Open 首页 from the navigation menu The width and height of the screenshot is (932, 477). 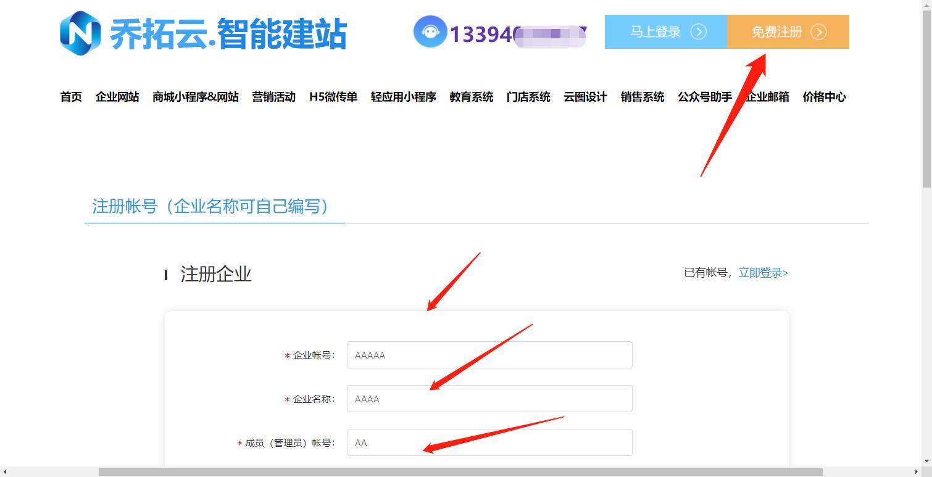pos(70,96)
